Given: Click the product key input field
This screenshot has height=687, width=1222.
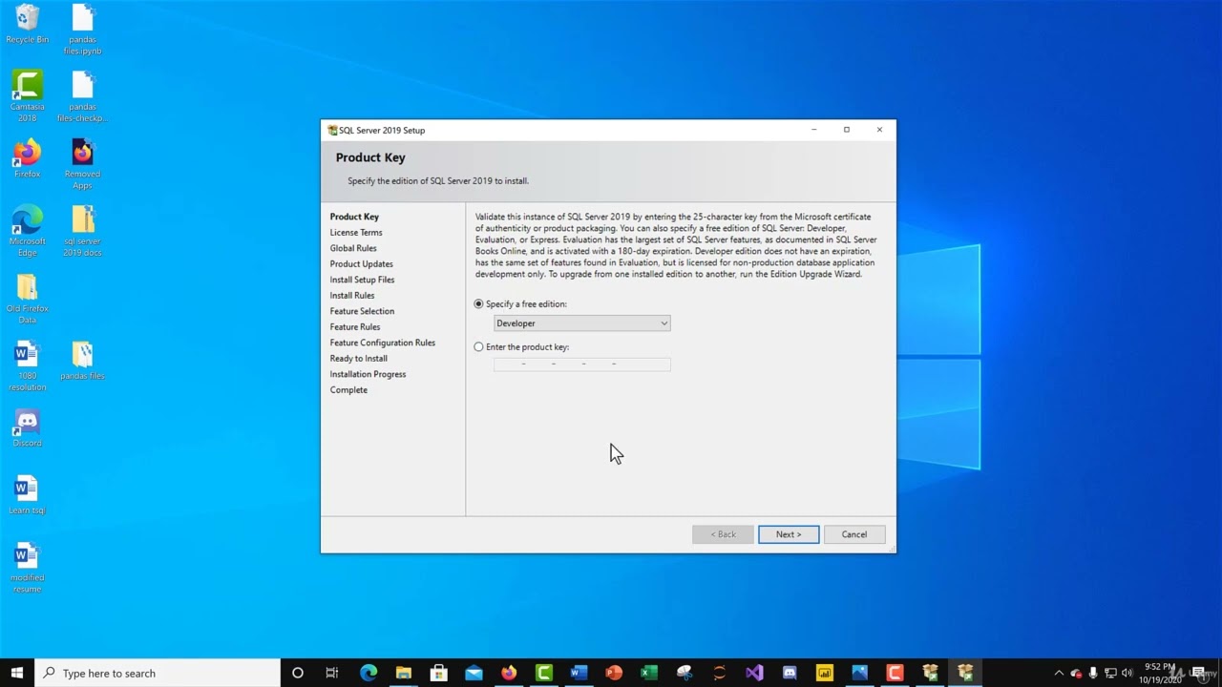Looking at the screenshot, I should [582, 364].
